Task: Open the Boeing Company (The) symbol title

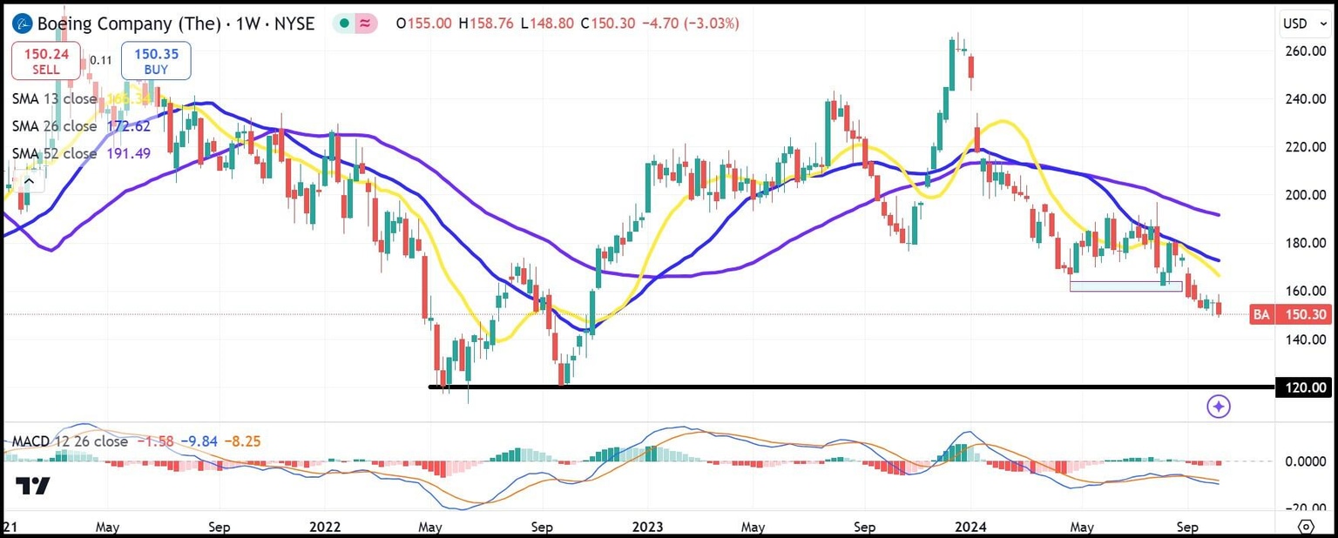Action: pyautogui.click(x=127, y=24)
